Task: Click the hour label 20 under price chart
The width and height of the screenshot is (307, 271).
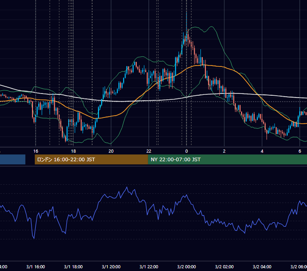Action: point(111,151)
